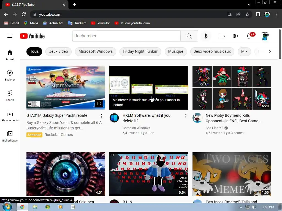Open HKLM Software video thumbnail
Screen dimensions: 282x211
149,88
